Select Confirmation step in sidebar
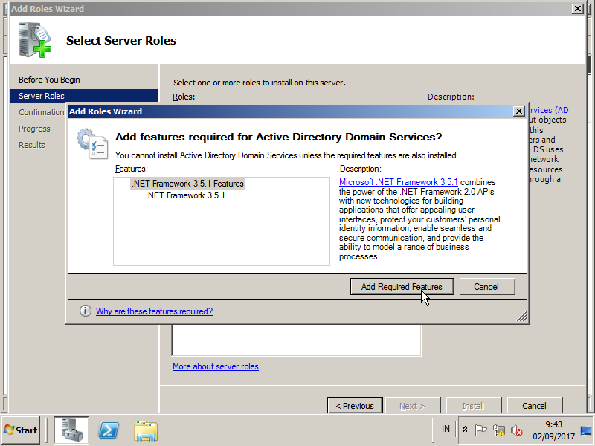595x446 pixels. pos(41,113)
